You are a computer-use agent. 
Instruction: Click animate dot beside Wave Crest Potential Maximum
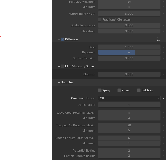[x=163, y=113]
